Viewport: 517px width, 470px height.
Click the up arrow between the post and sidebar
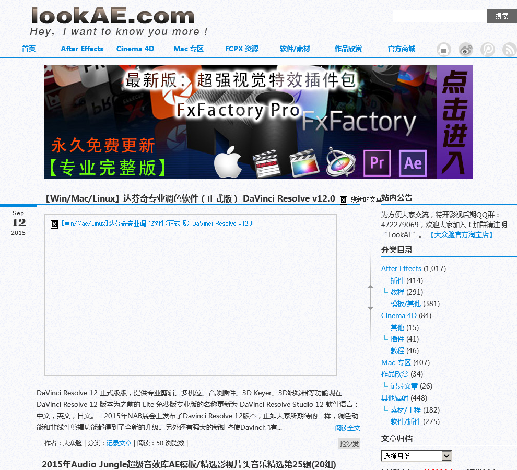[x=371, y=287]
